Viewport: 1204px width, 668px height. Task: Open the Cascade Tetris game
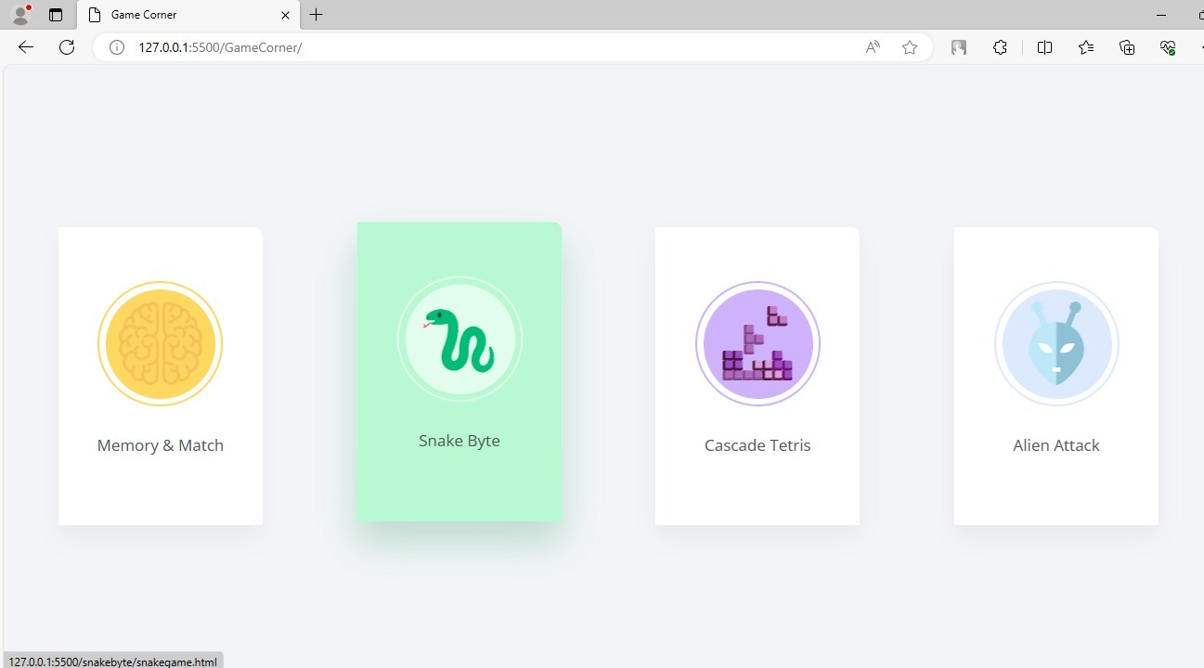pos(757,375)
